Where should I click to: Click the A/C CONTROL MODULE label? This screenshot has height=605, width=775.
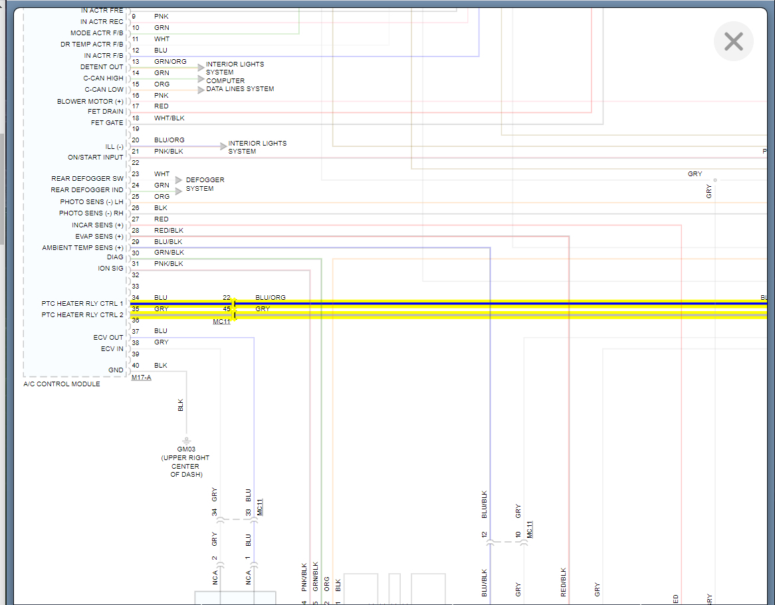point(62,384)
